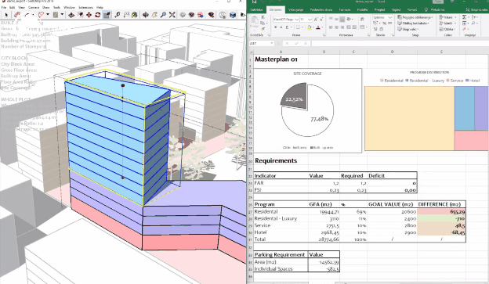Select the arrow Select tool in SketchUp
This screenshot has width=489, height=284.
(x=6, y=15)
